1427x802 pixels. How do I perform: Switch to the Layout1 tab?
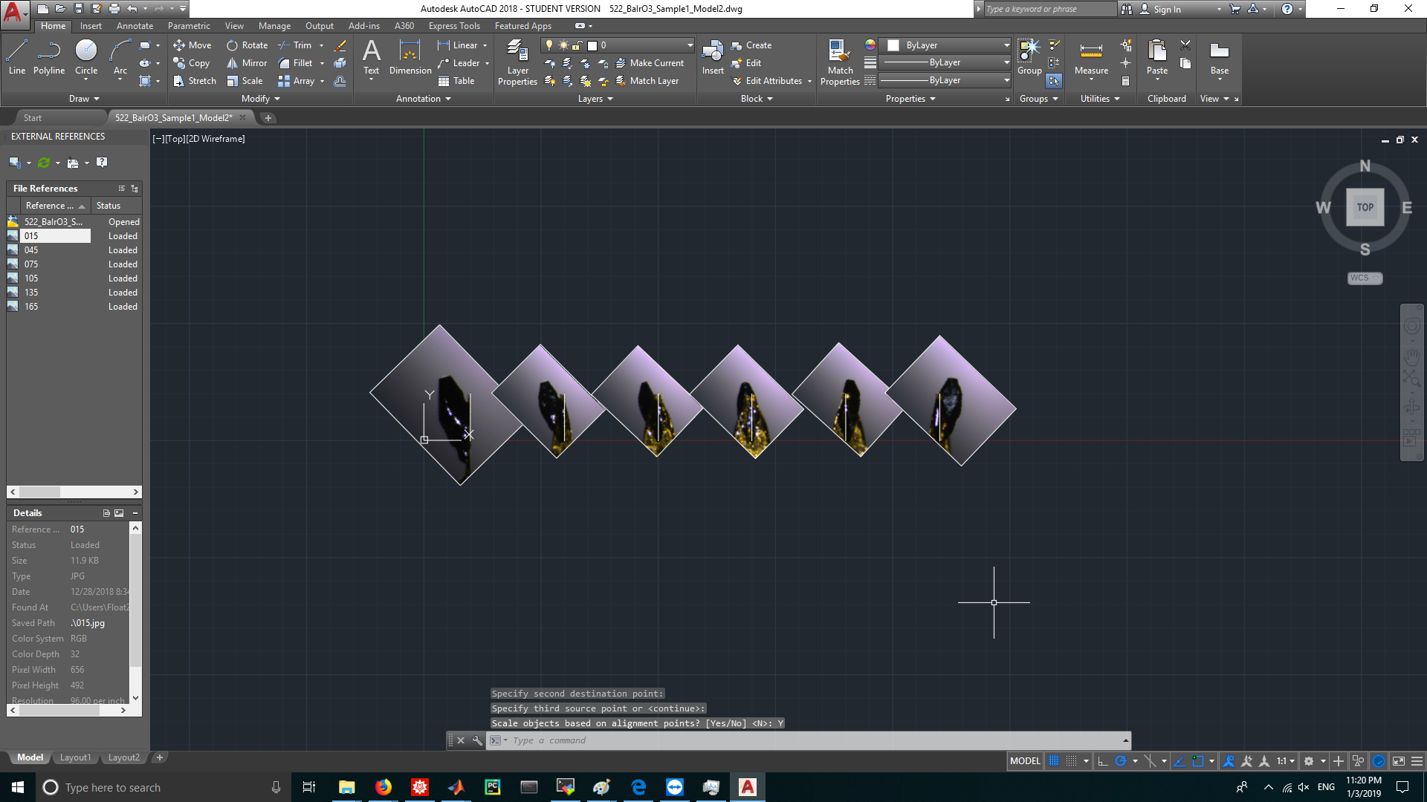coord(75,757)
